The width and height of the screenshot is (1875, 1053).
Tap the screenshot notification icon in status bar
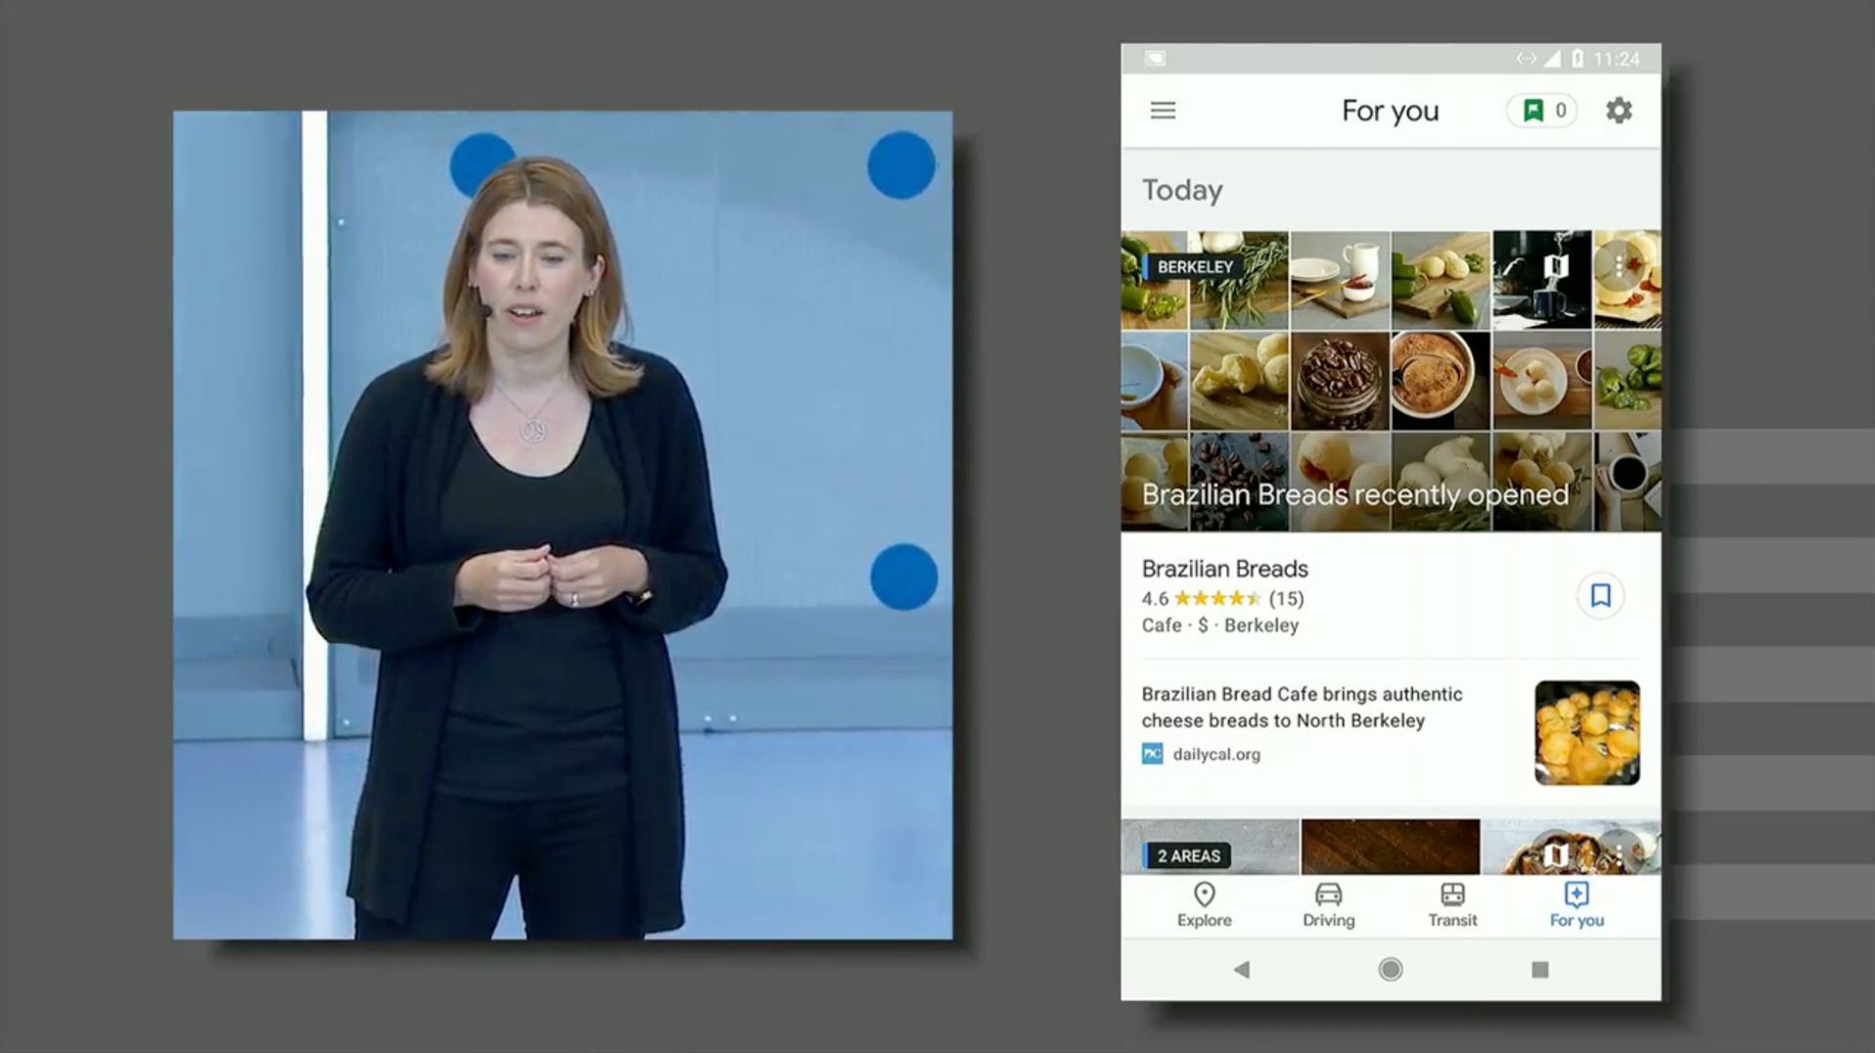(x=1155, y=59)
